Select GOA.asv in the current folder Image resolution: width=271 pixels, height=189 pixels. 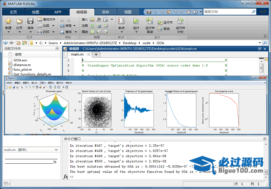click(20, 60)
